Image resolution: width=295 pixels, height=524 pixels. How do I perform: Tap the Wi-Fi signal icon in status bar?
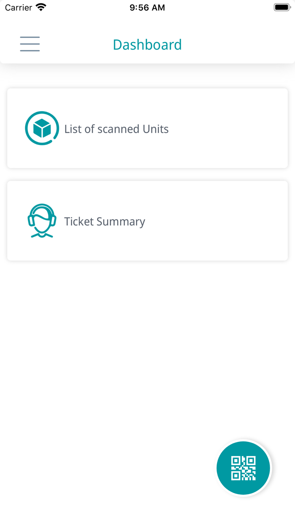coord(41,8)
